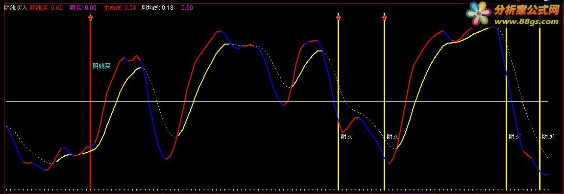Select the red 阴线买: 0.00 legend value
The image size is (564, 194).
(47, 7)
